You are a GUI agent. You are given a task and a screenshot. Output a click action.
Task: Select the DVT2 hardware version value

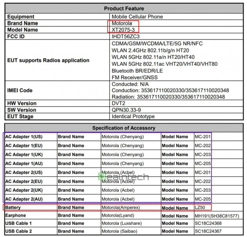(x=119, y=103)
